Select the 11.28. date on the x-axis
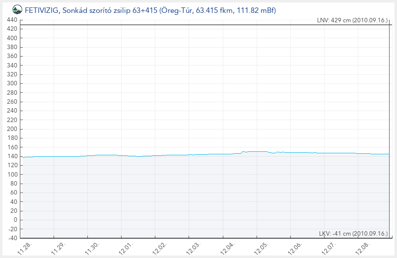The width and height of the screenshot is (397, 258). click(25, 248)
